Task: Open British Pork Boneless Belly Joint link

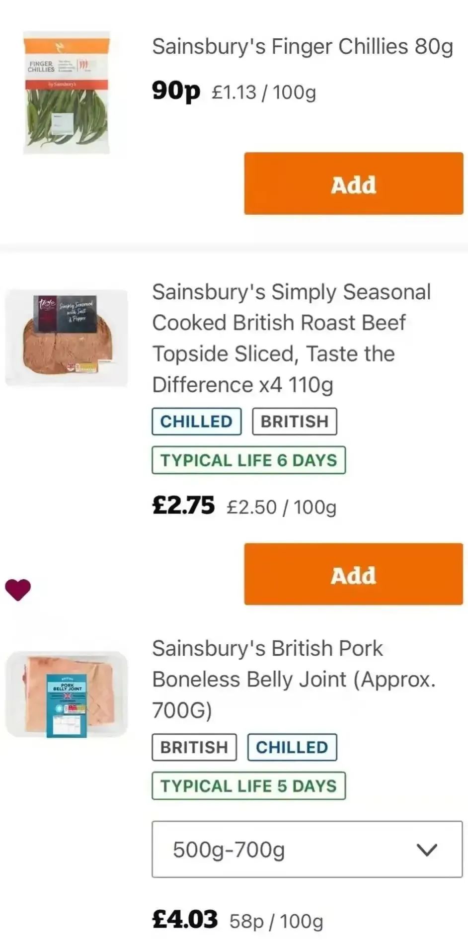Action: [x=293, y=679]
